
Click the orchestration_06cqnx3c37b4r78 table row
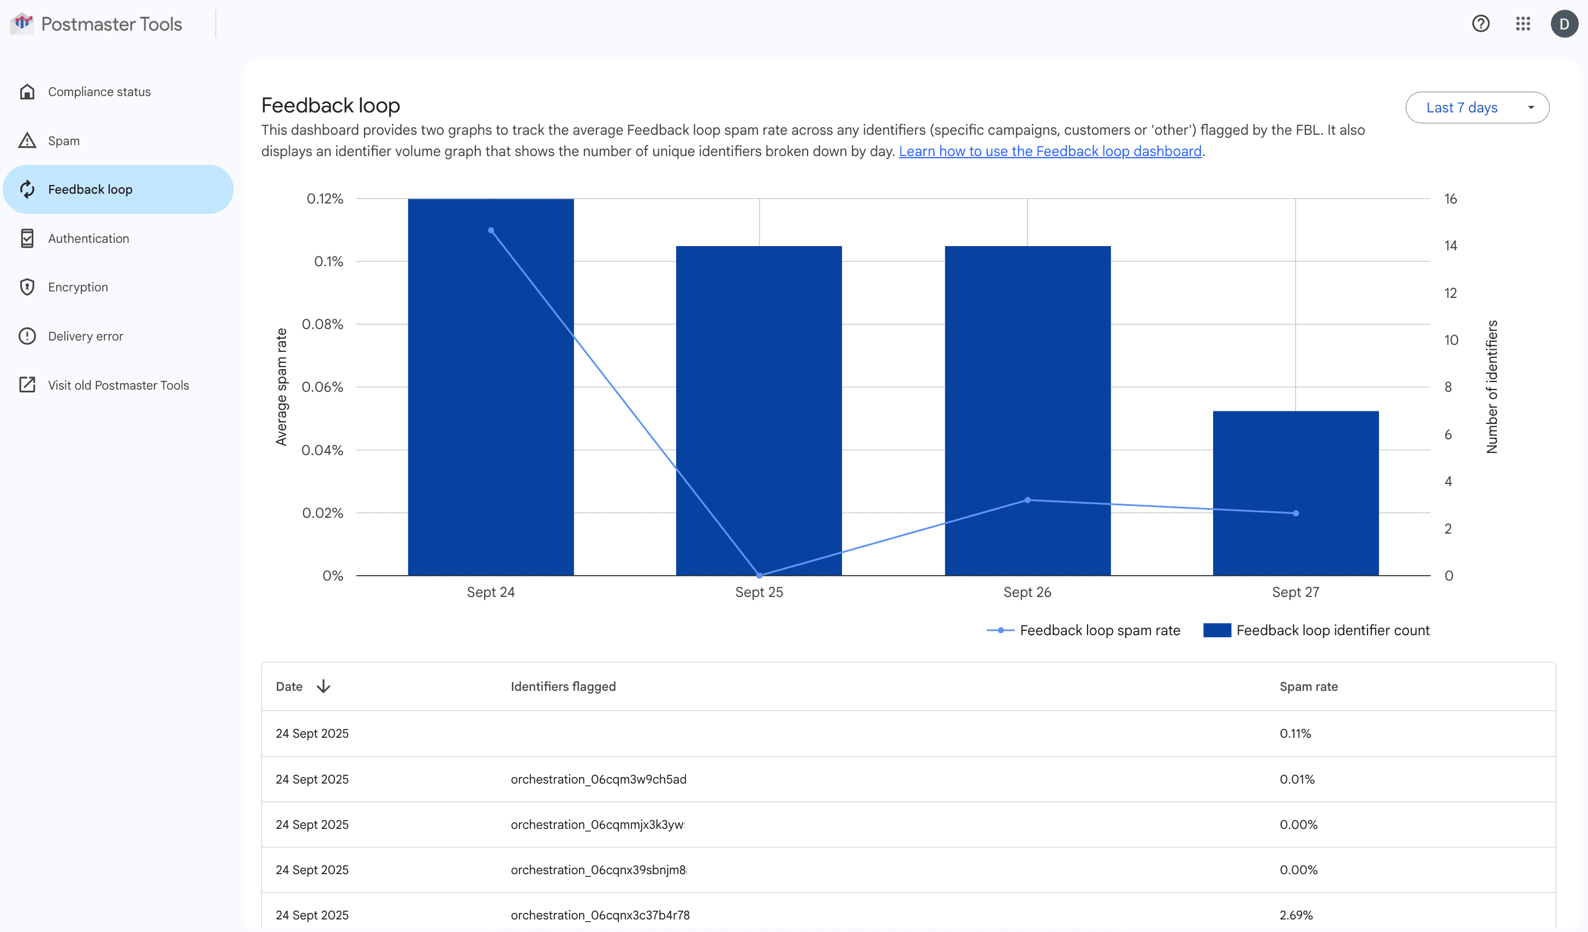coord(600,915)
